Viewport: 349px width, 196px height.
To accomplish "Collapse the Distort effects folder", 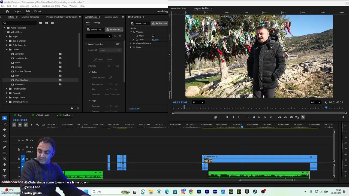I will click(x=7, y=50).
